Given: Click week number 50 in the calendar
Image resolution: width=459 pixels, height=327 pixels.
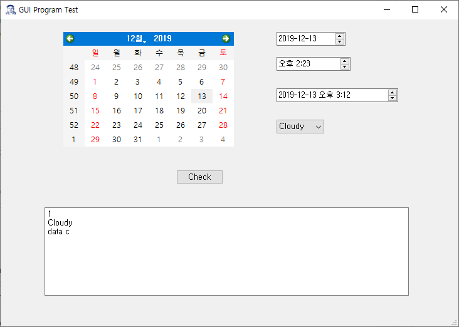Looking at the screenshot, I should (x=74, y=96).
